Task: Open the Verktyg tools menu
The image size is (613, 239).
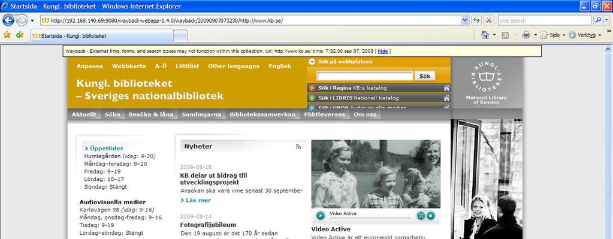Action: pos(584,35)
